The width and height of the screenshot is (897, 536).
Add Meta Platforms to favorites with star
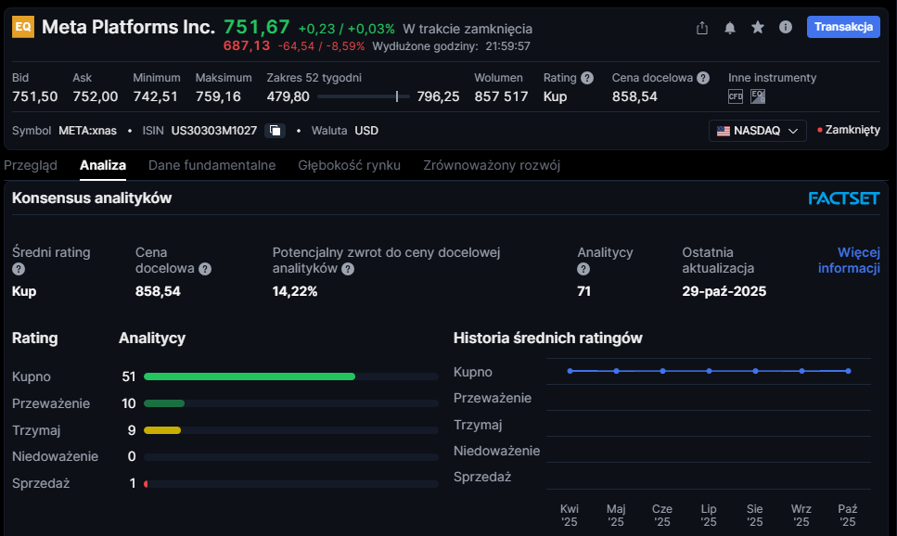click(x=758, y=28)
